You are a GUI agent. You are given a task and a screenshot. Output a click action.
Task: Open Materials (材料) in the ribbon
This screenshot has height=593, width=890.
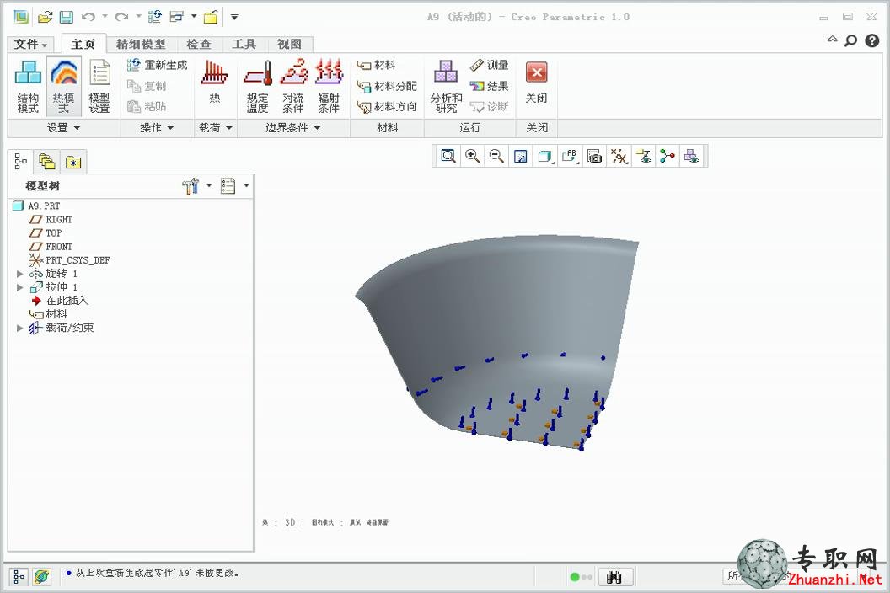click(377, 65)
